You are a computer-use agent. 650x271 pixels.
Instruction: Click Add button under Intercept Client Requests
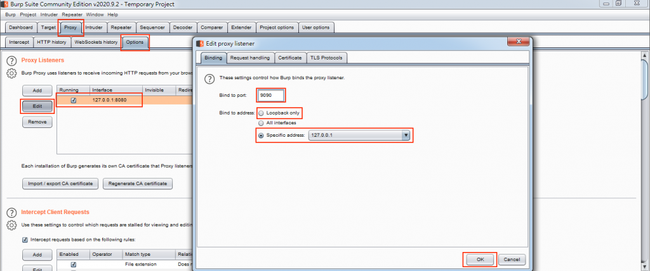37,255
